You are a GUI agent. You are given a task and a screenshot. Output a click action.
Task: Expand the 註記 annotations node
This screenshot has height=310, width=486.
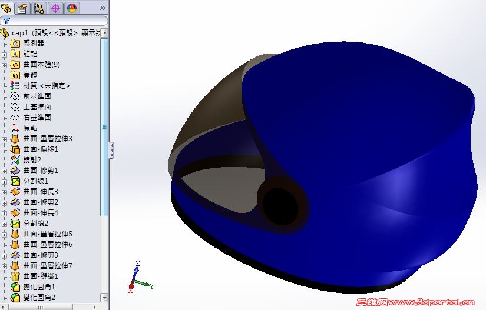[4, 55]
